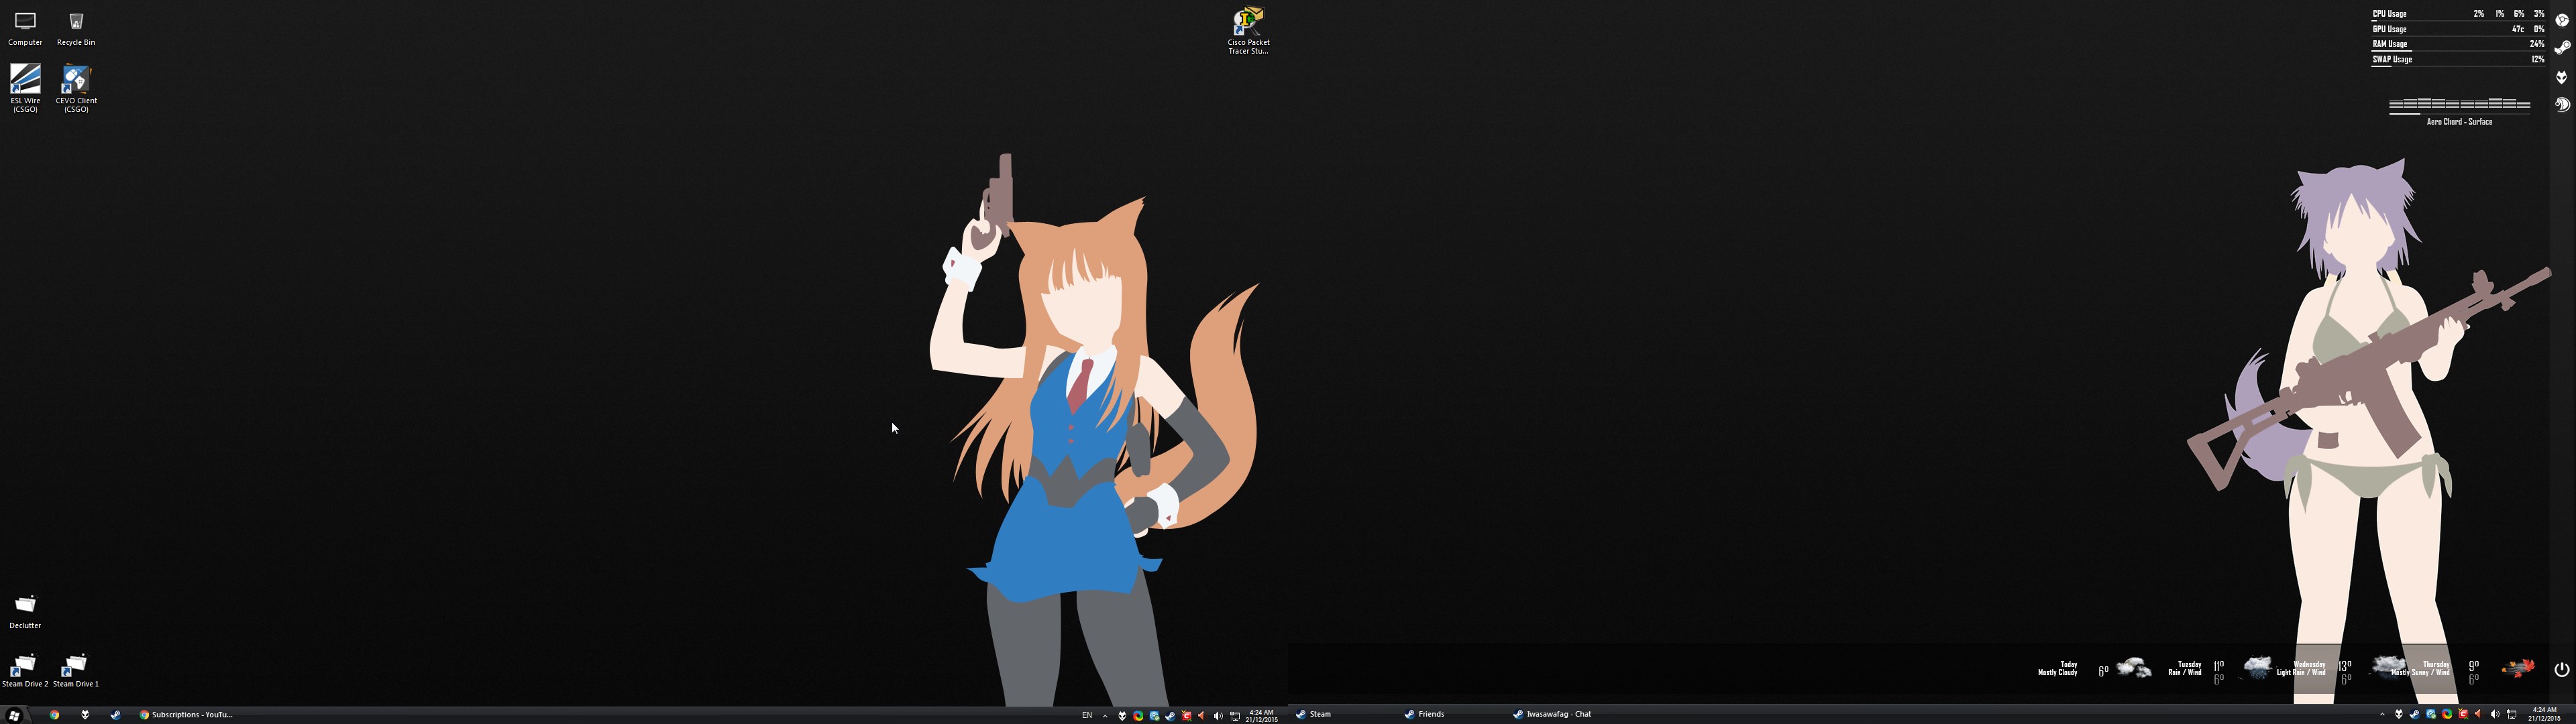Click the audio visualizer bars widget
Image resolution: width=2576 pixels, height=724 pixels.
pos(2459,103)
